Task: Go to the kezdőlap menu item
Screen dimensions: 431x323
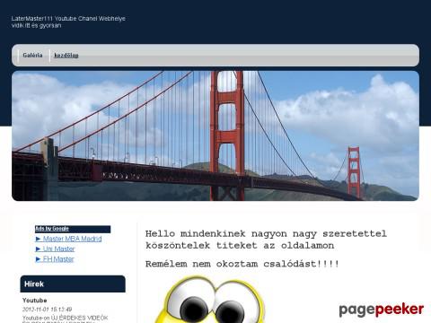Action: point(66,56)
